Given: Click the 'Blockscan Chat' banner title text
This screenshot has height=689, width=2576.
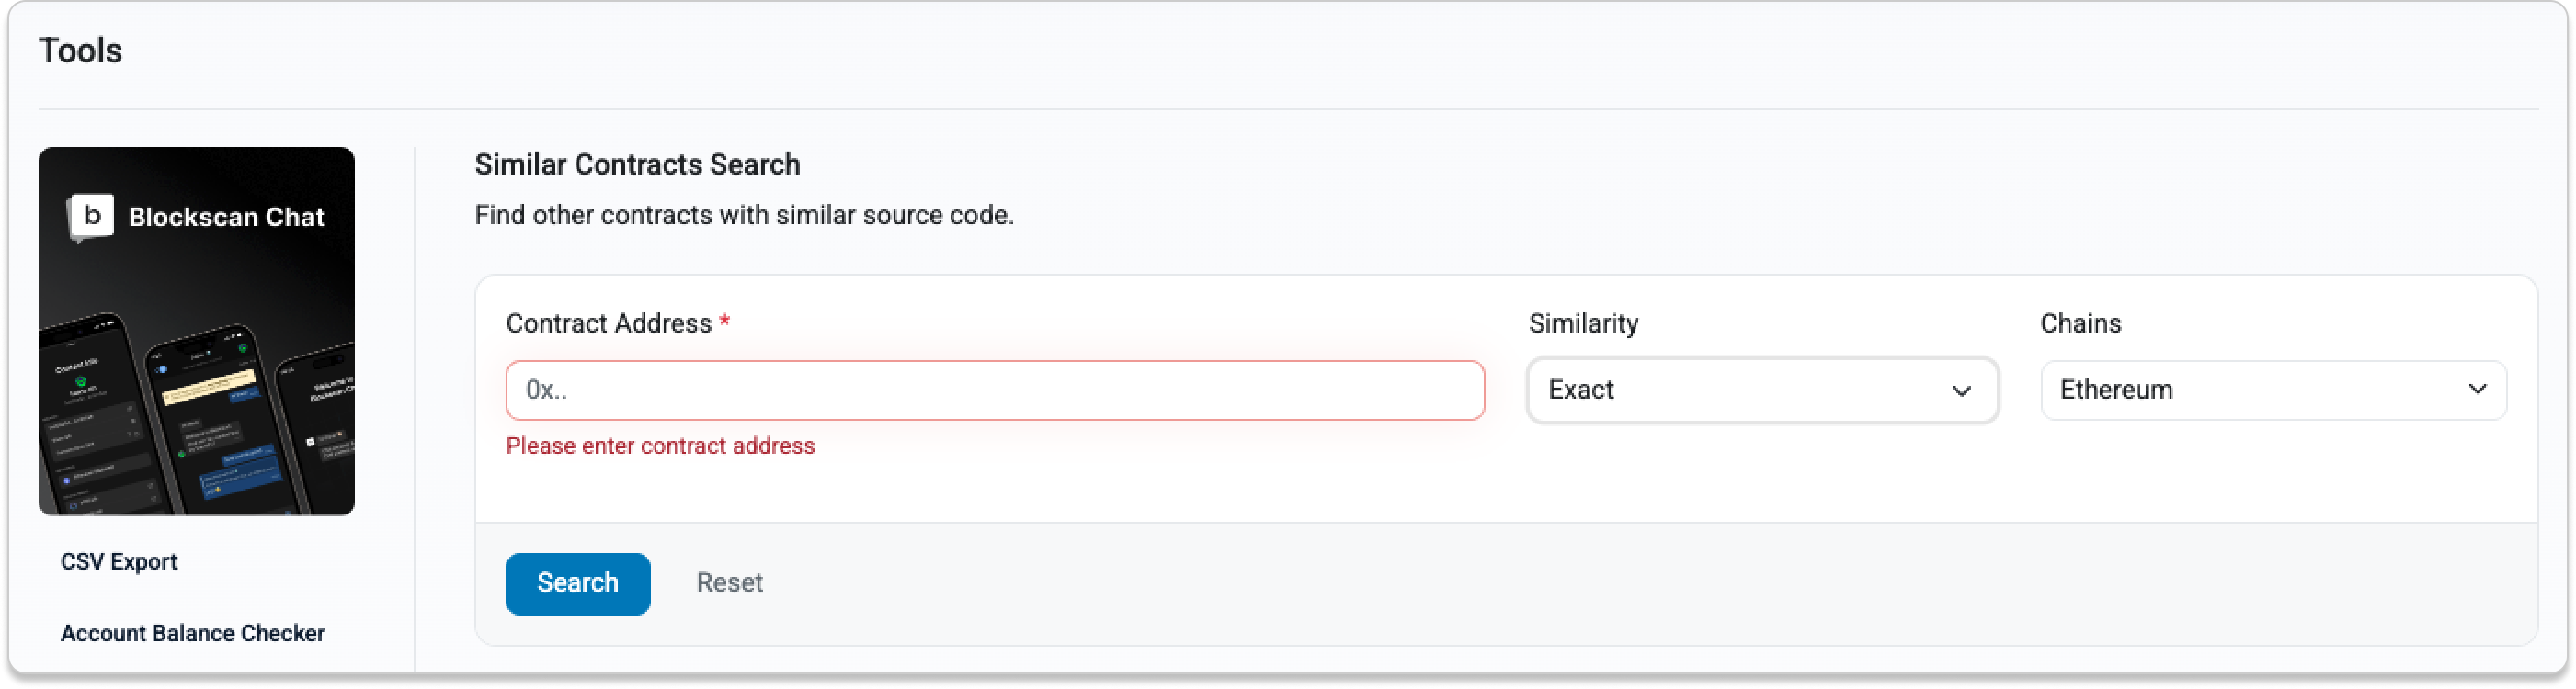Looking at the screenshot, I should [226, 217].
